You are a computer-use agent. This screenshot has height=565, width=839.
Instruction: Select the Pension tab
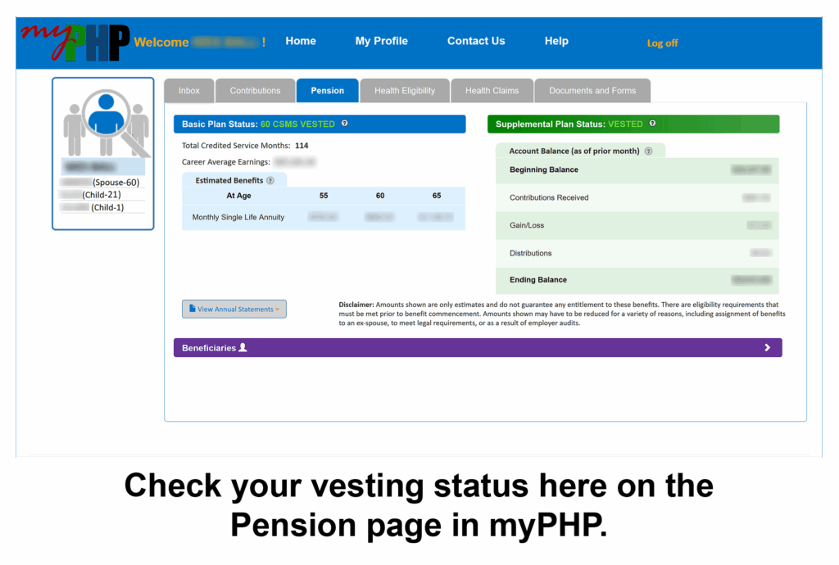pos(327,91)
